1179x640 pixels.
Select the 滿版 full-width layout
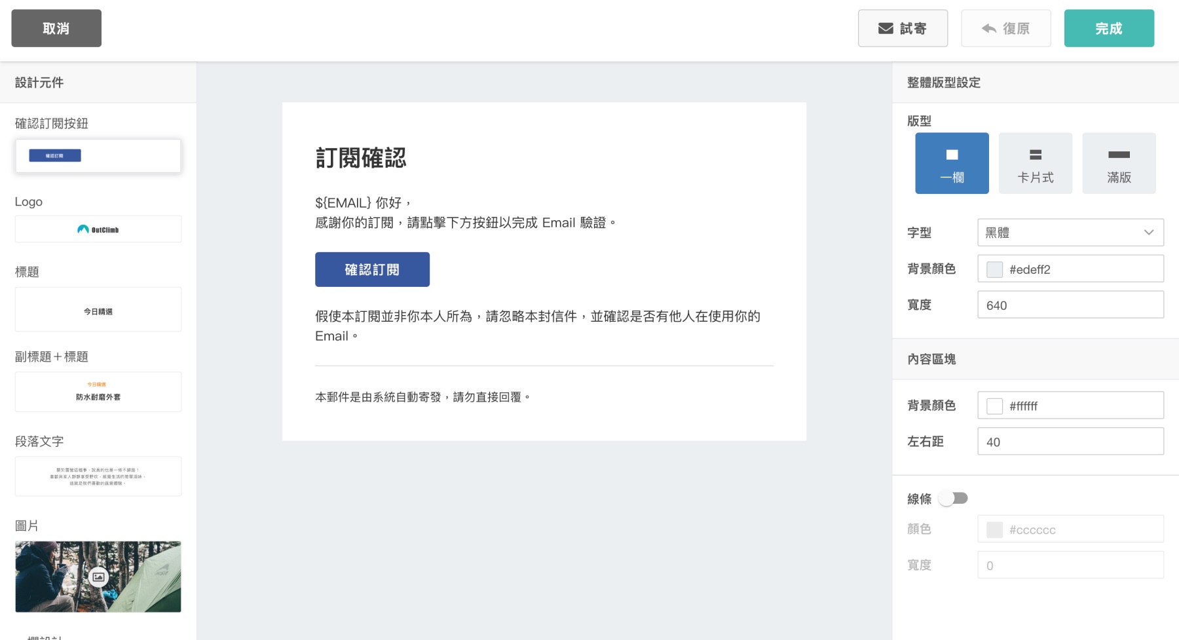click(1119, 163)
